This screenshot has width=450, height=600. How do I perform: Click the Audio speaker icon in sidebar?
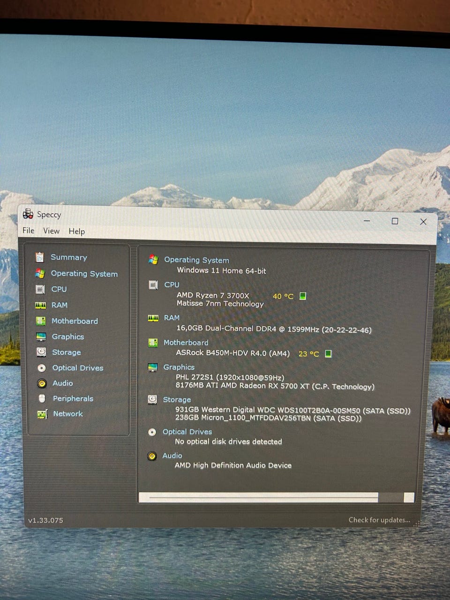[42, 383]
